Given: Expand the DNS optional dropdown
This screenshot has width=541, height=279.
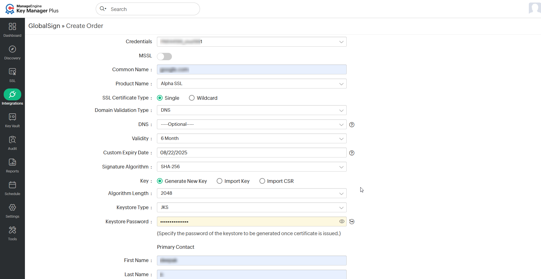Looking at the screenshot, I should tap(252, 124).
